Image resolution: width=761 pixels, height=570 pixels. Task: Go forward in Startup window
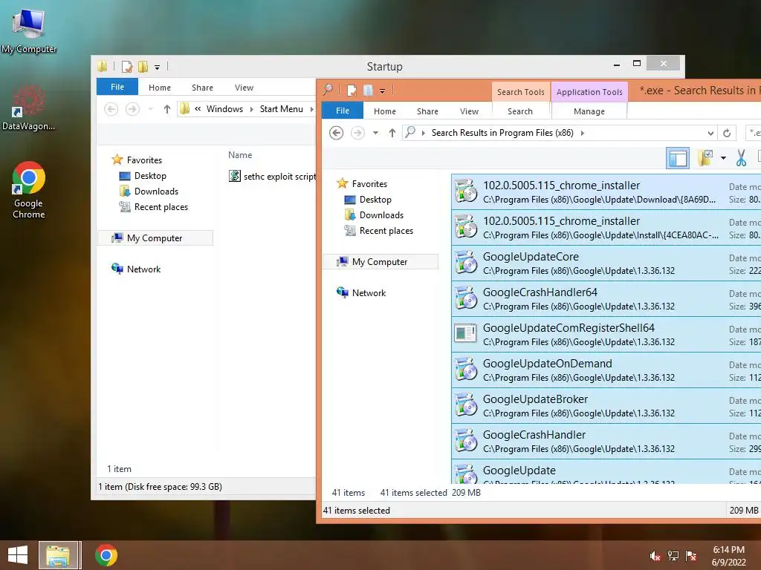132,109
